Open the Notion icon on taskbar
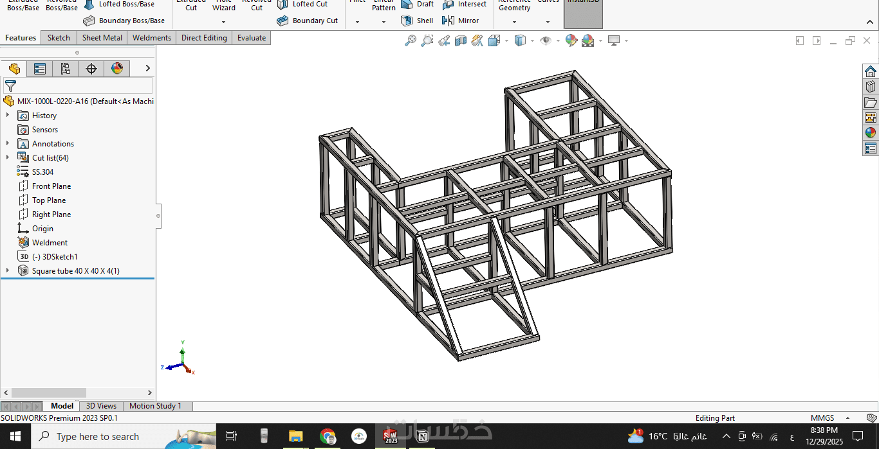This screenshot has height=449, width=879. [x=422, y=437]
